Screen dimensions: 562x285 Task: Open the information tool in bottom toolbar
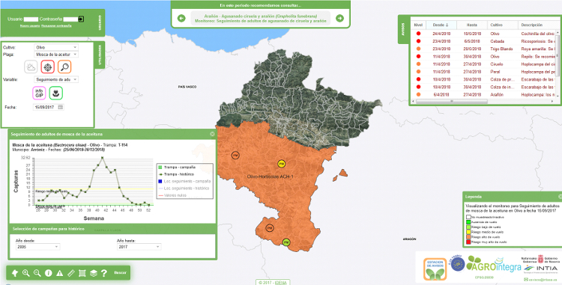coord(49,273)
